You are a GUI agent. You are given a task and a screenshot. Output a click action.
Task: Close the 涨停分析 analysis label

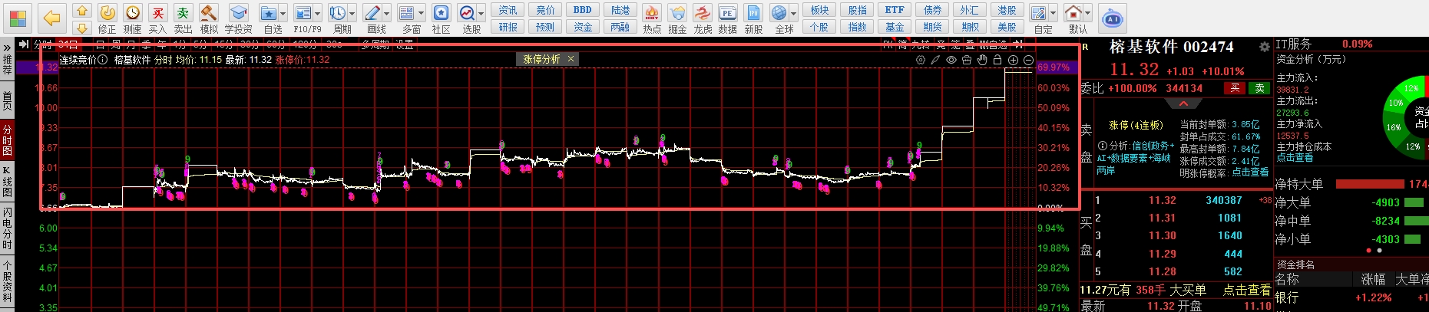571,59
